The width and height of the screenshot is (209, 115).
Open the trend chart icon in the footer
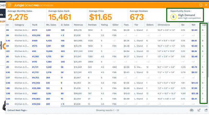point(199,110)
